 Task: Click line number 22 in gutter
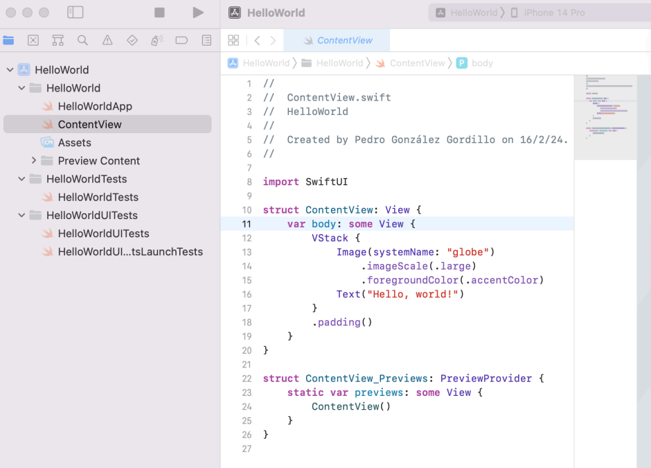point(247,379)
